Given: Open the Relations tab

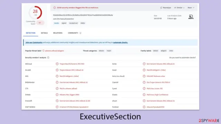Looking at the screenshot, I should (x=58, y=33).
